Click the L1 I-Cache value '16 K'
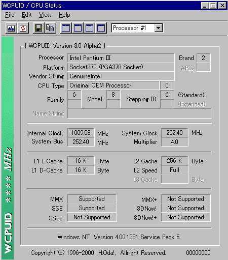The width and height of the screenshot is (228, 260). (81, 161)
